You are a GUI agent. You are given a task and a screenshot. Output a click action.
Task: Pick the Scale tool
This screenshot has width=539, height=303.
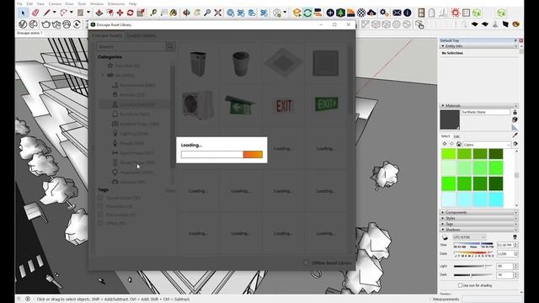(x=141, y=13)
